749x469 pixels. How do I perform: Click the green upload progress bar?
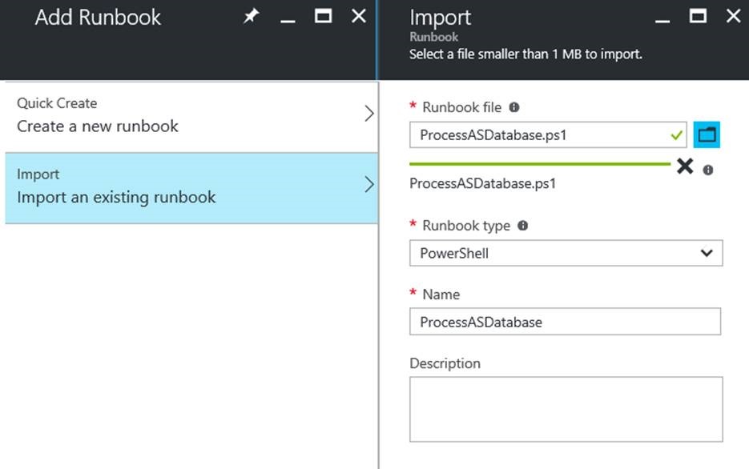point(540,164)
